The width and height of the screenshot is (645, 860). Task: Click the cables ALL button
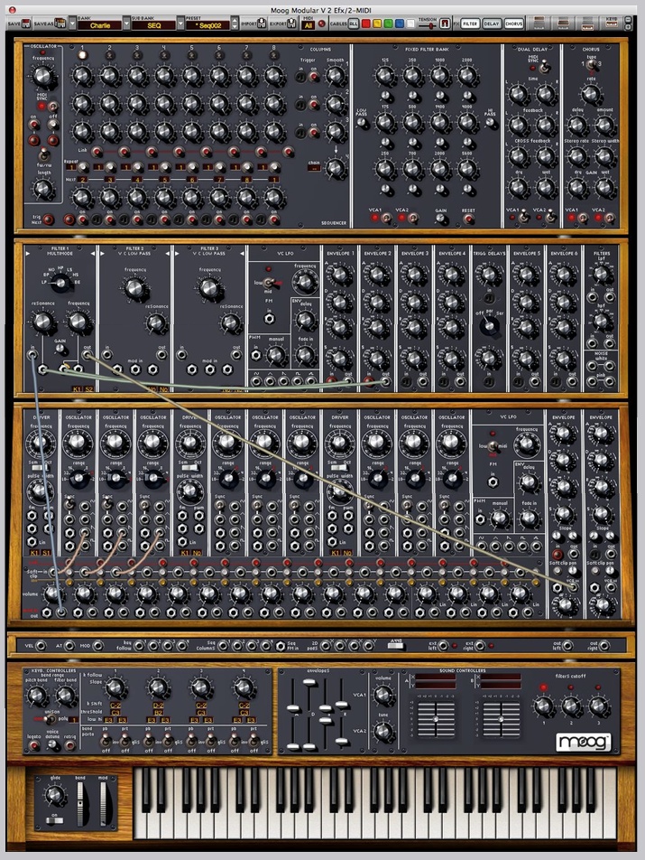tap(353, 23)
